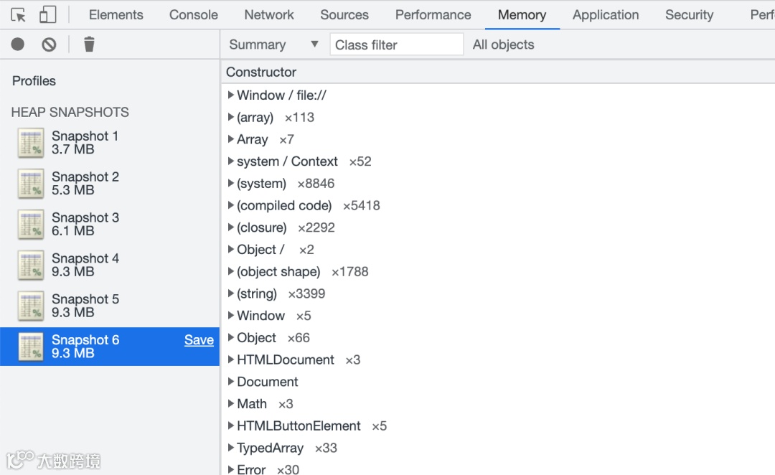This screenshot has width=775, height=475.
Task: Click the Constructor column header
Action: tap(261, 72)
